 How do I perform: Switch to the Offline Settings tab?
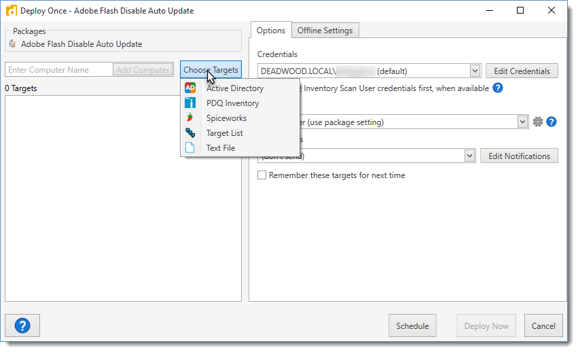pos(325,31)
